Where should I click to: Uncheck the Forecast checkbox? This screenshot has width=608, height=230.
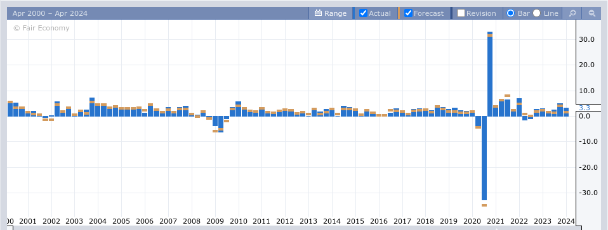[x=408, y=13]
